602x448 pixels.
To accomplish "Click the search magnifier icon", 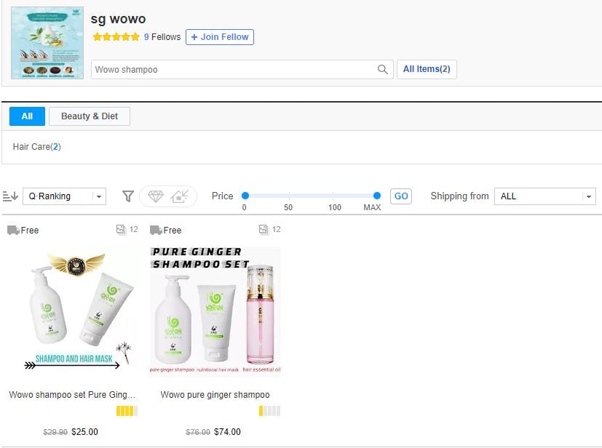I will [382, 70].
